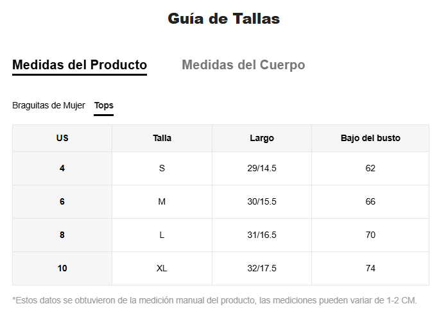Screen dimensions: 439x313
Task: Select the Tops category tab
Action: point(103,105)
